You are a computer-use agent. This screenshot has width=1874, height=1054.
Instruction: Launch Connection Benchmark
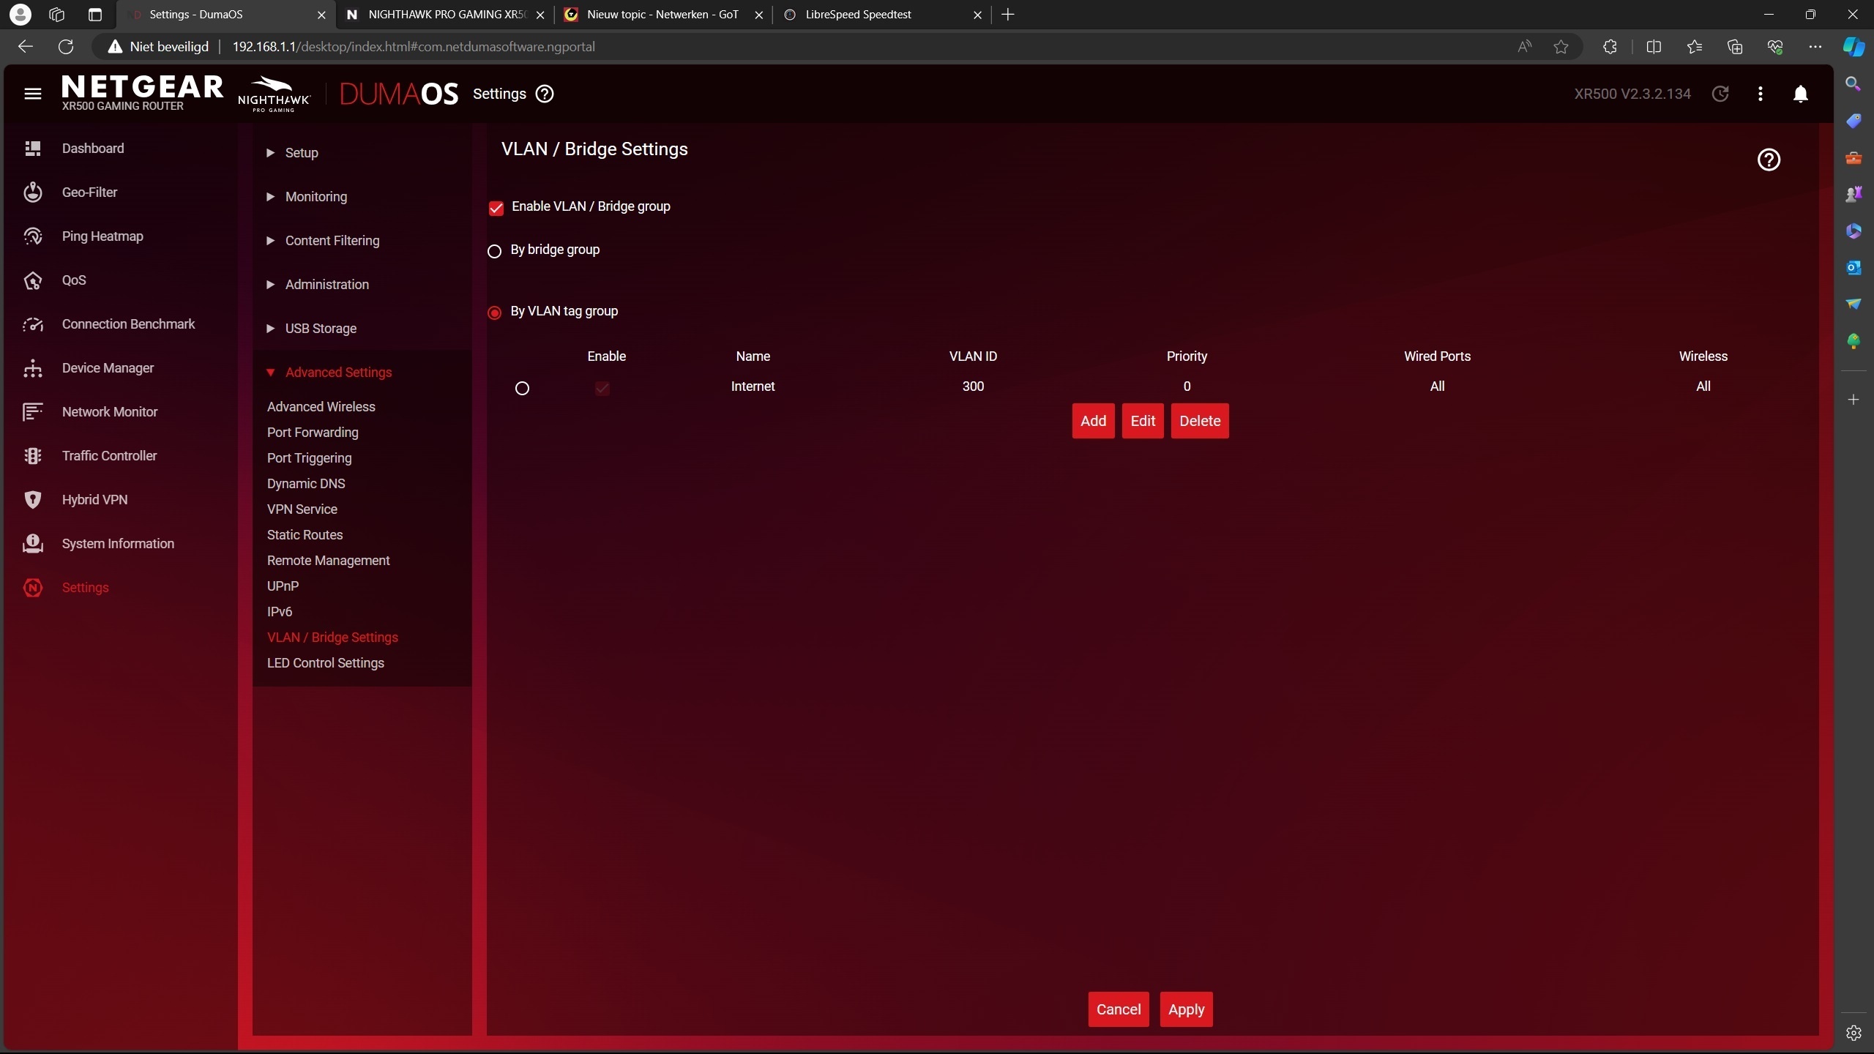tap(127, 324)
